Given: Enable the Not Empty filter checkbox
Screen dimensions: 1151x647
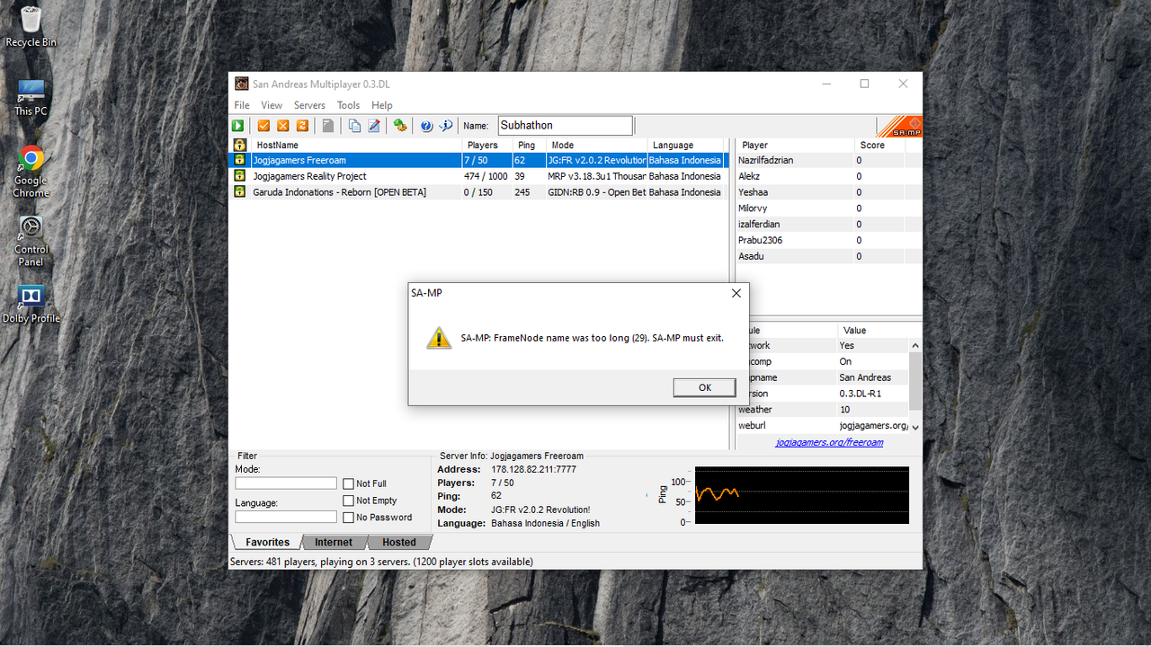Looking at the screenshot, I should (x=348, y=501).
